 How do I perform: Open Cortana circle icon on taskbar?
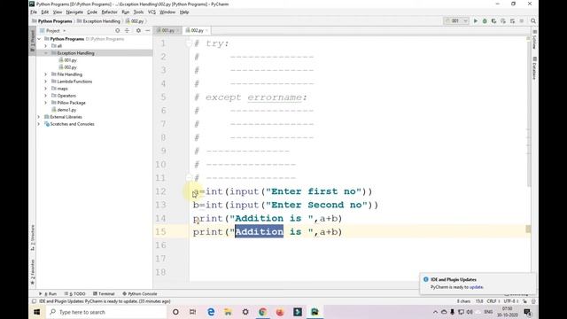[x=175, y=312]
